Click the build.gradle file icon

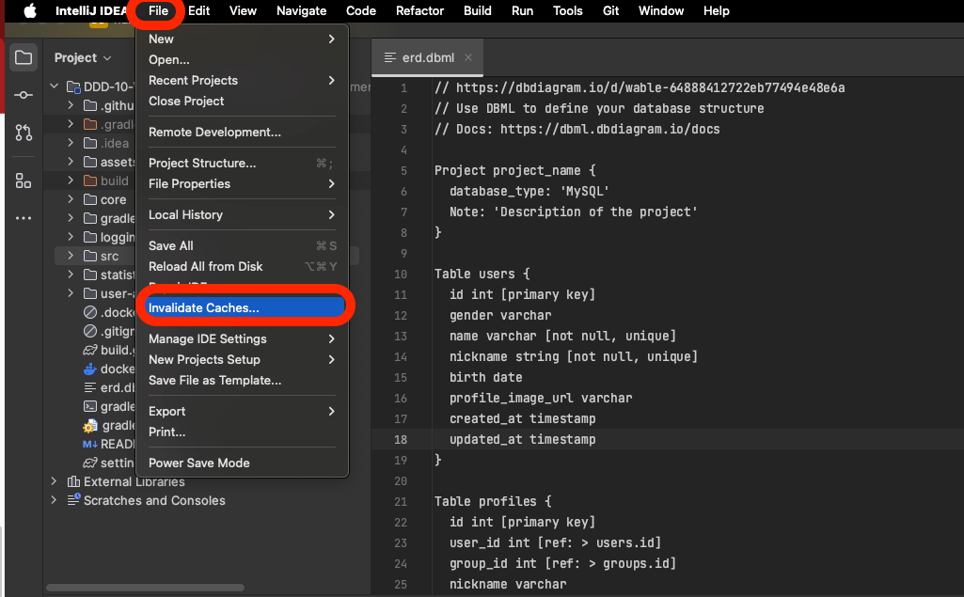(x=90, y=350)
